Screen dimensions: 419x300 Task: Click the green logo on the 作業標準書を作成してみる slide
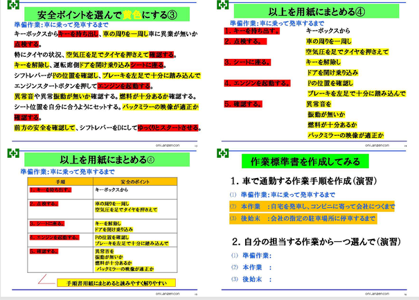[222, 153]
